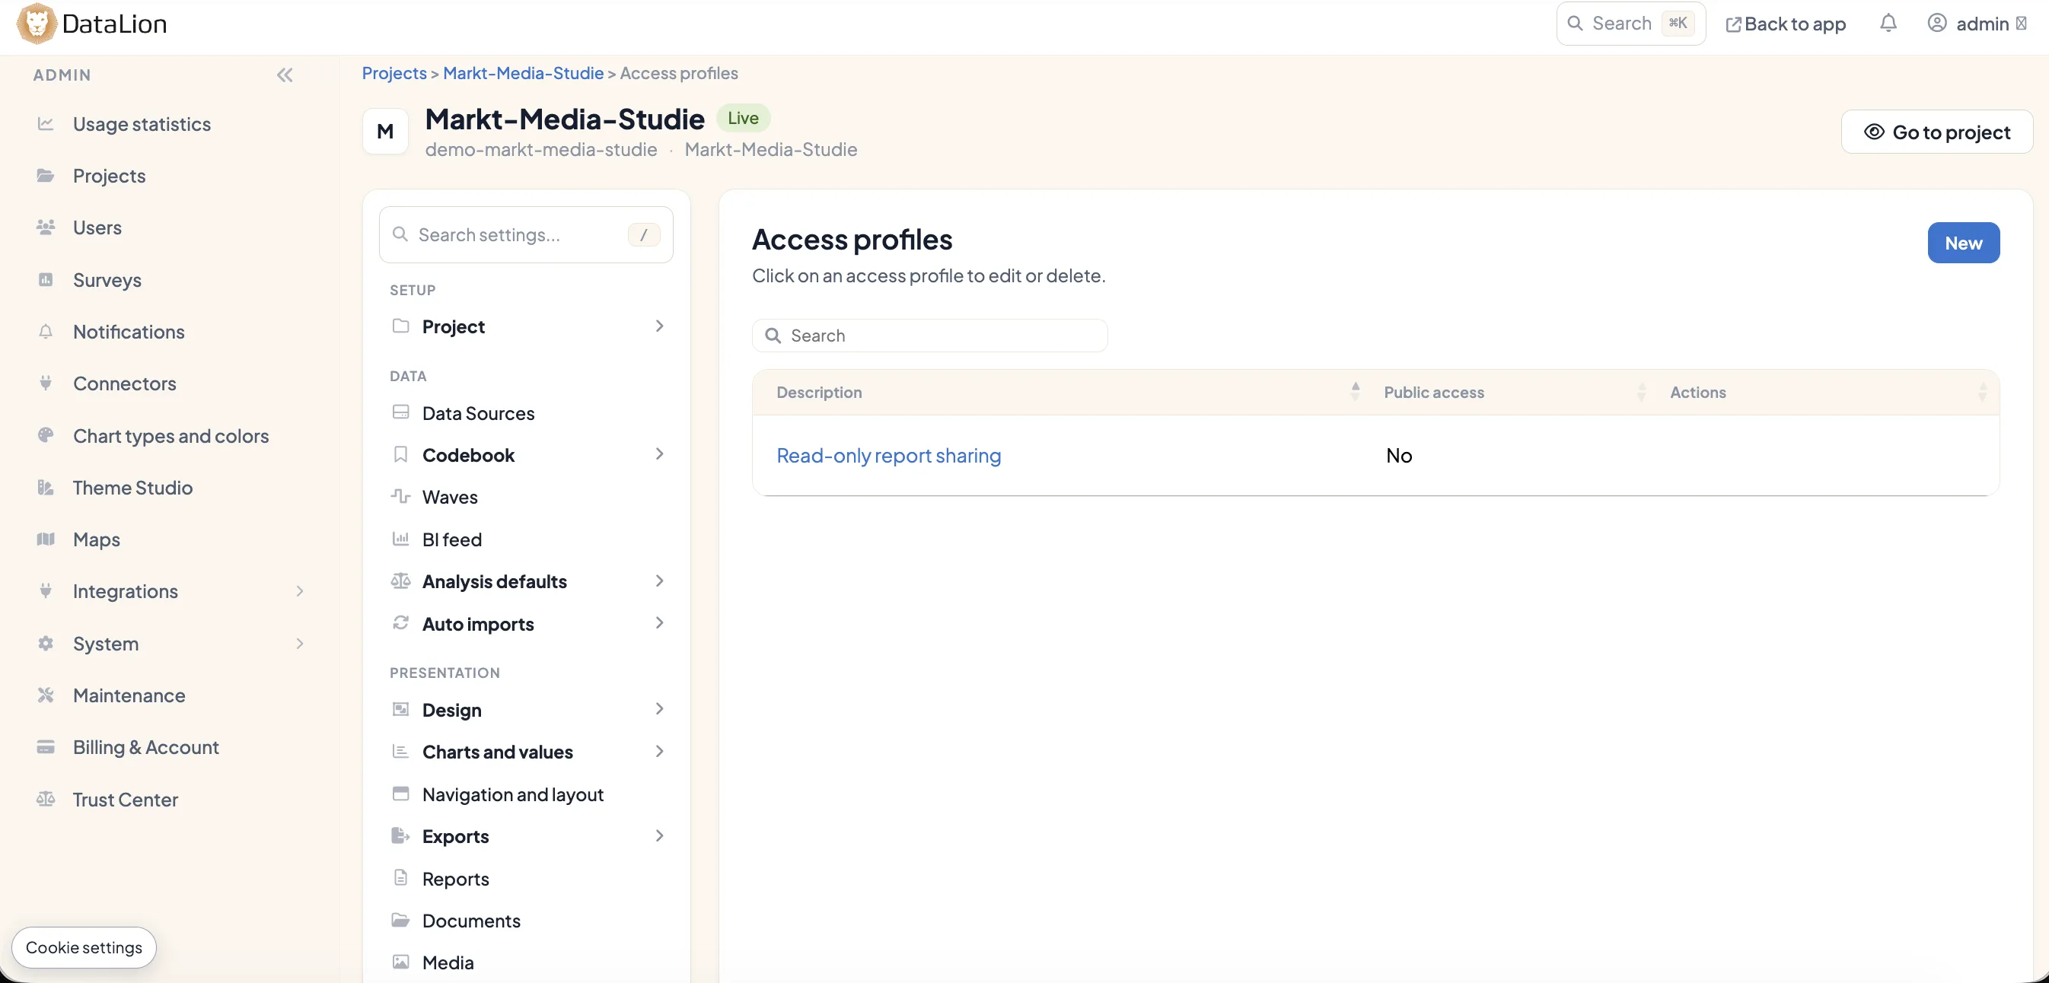
Task: Open Waves settings item
Action: coord(449,496)
